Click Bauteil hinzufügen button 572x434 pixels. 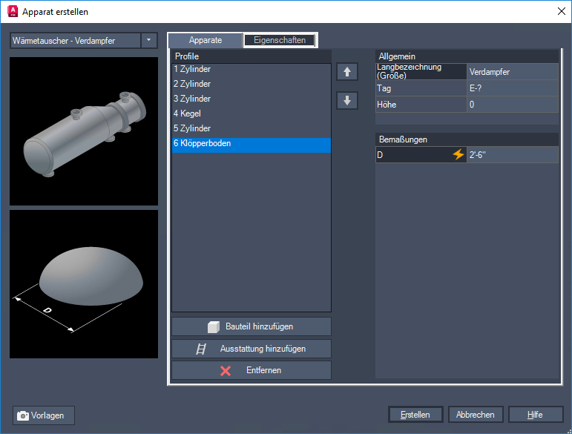click(x=252, y=326)
